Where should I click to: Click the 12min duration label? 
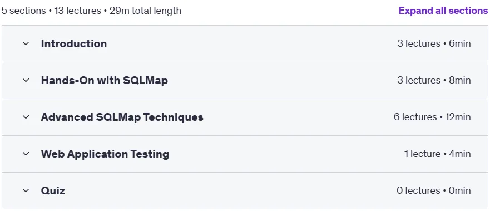point(458,117)
